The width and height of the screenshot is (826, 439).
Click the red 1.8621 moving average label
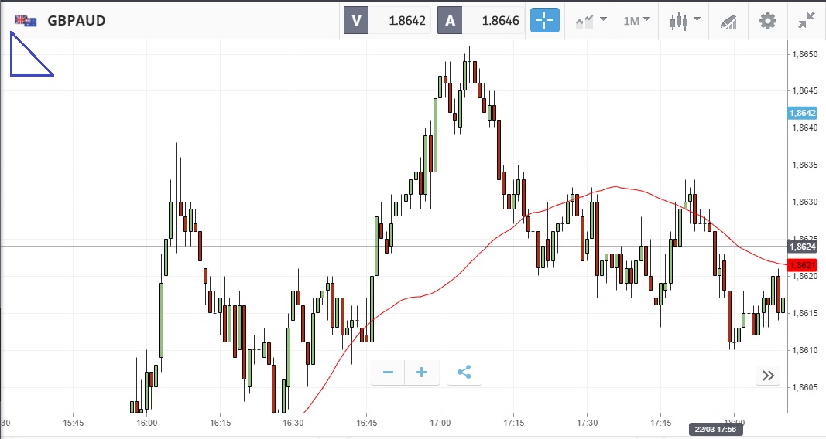tap(802, 266)
